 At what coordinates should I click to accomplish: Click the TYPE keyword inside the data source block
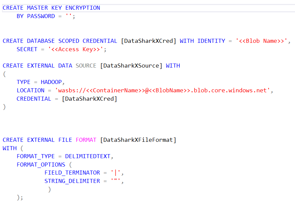click(23, 82)
